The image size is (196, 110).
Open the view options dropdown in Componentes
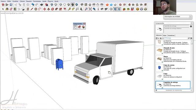point(157,38)
